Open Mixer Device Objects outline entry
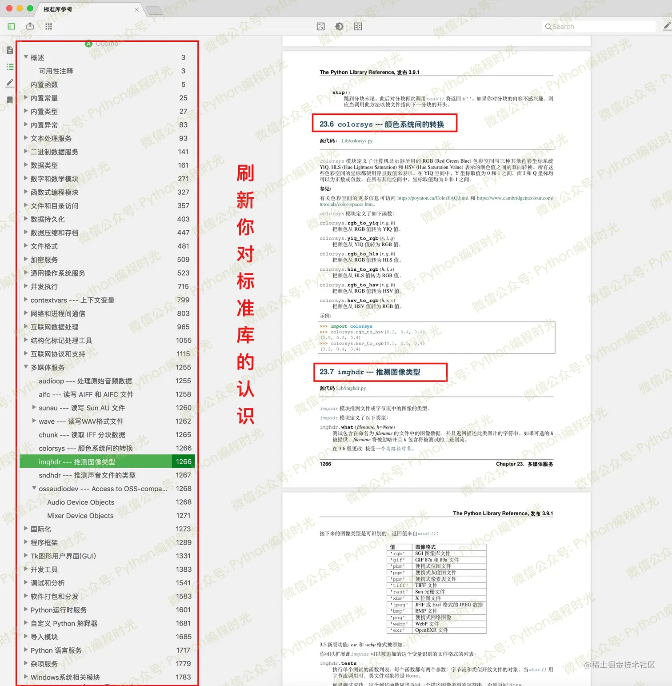Image resolution: width=672 pixels, height=686 pixels. pyautogui.click(x=80, y=516)
